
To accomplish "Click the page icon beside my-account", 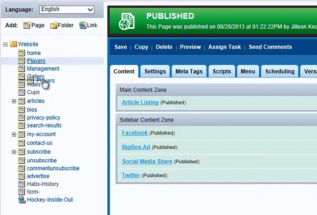I will 21,134.
